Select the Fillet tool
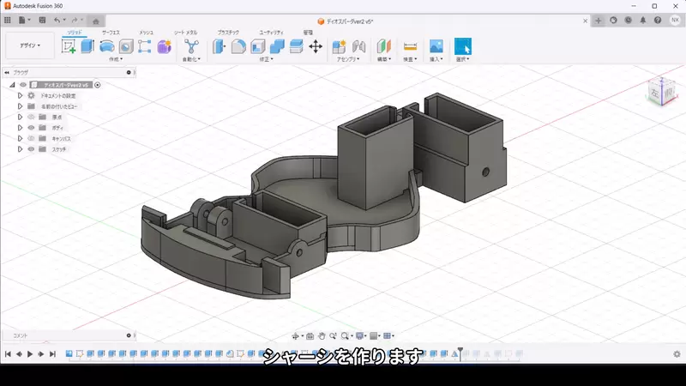 (x=238, y=46)
